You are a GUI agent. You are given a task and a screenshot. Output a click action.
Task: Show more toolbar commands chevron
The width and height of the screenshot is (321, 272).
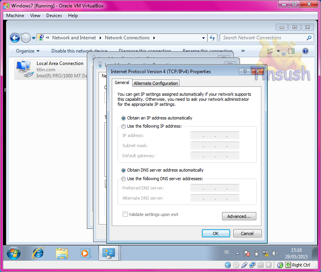243,51
